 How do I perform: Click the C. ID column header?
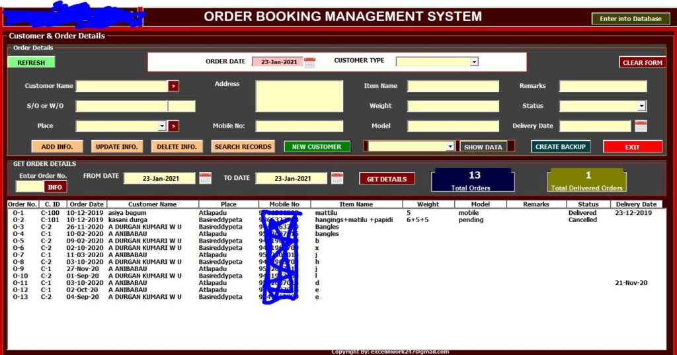pyautogui.click(x=52, y=204)
